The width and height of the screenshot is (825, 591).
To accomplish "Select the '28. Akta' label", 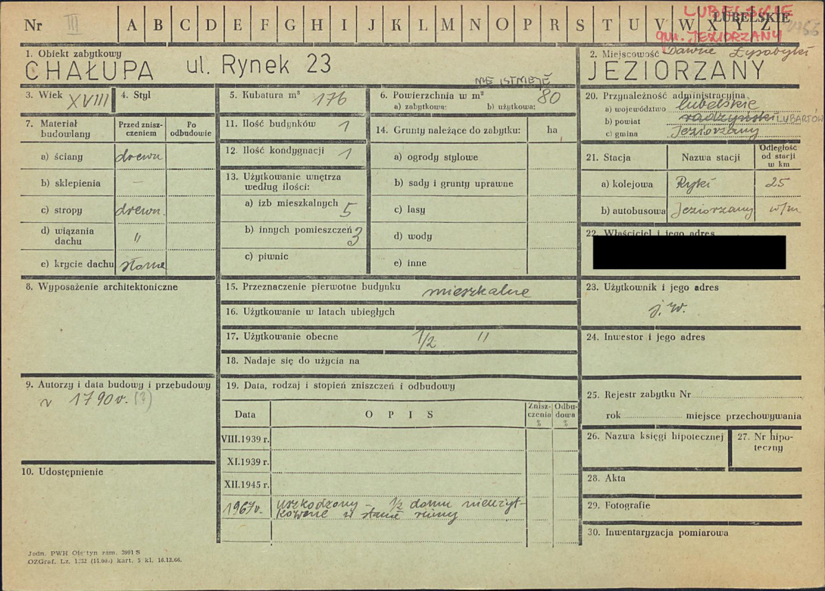I will click(606, 477).
